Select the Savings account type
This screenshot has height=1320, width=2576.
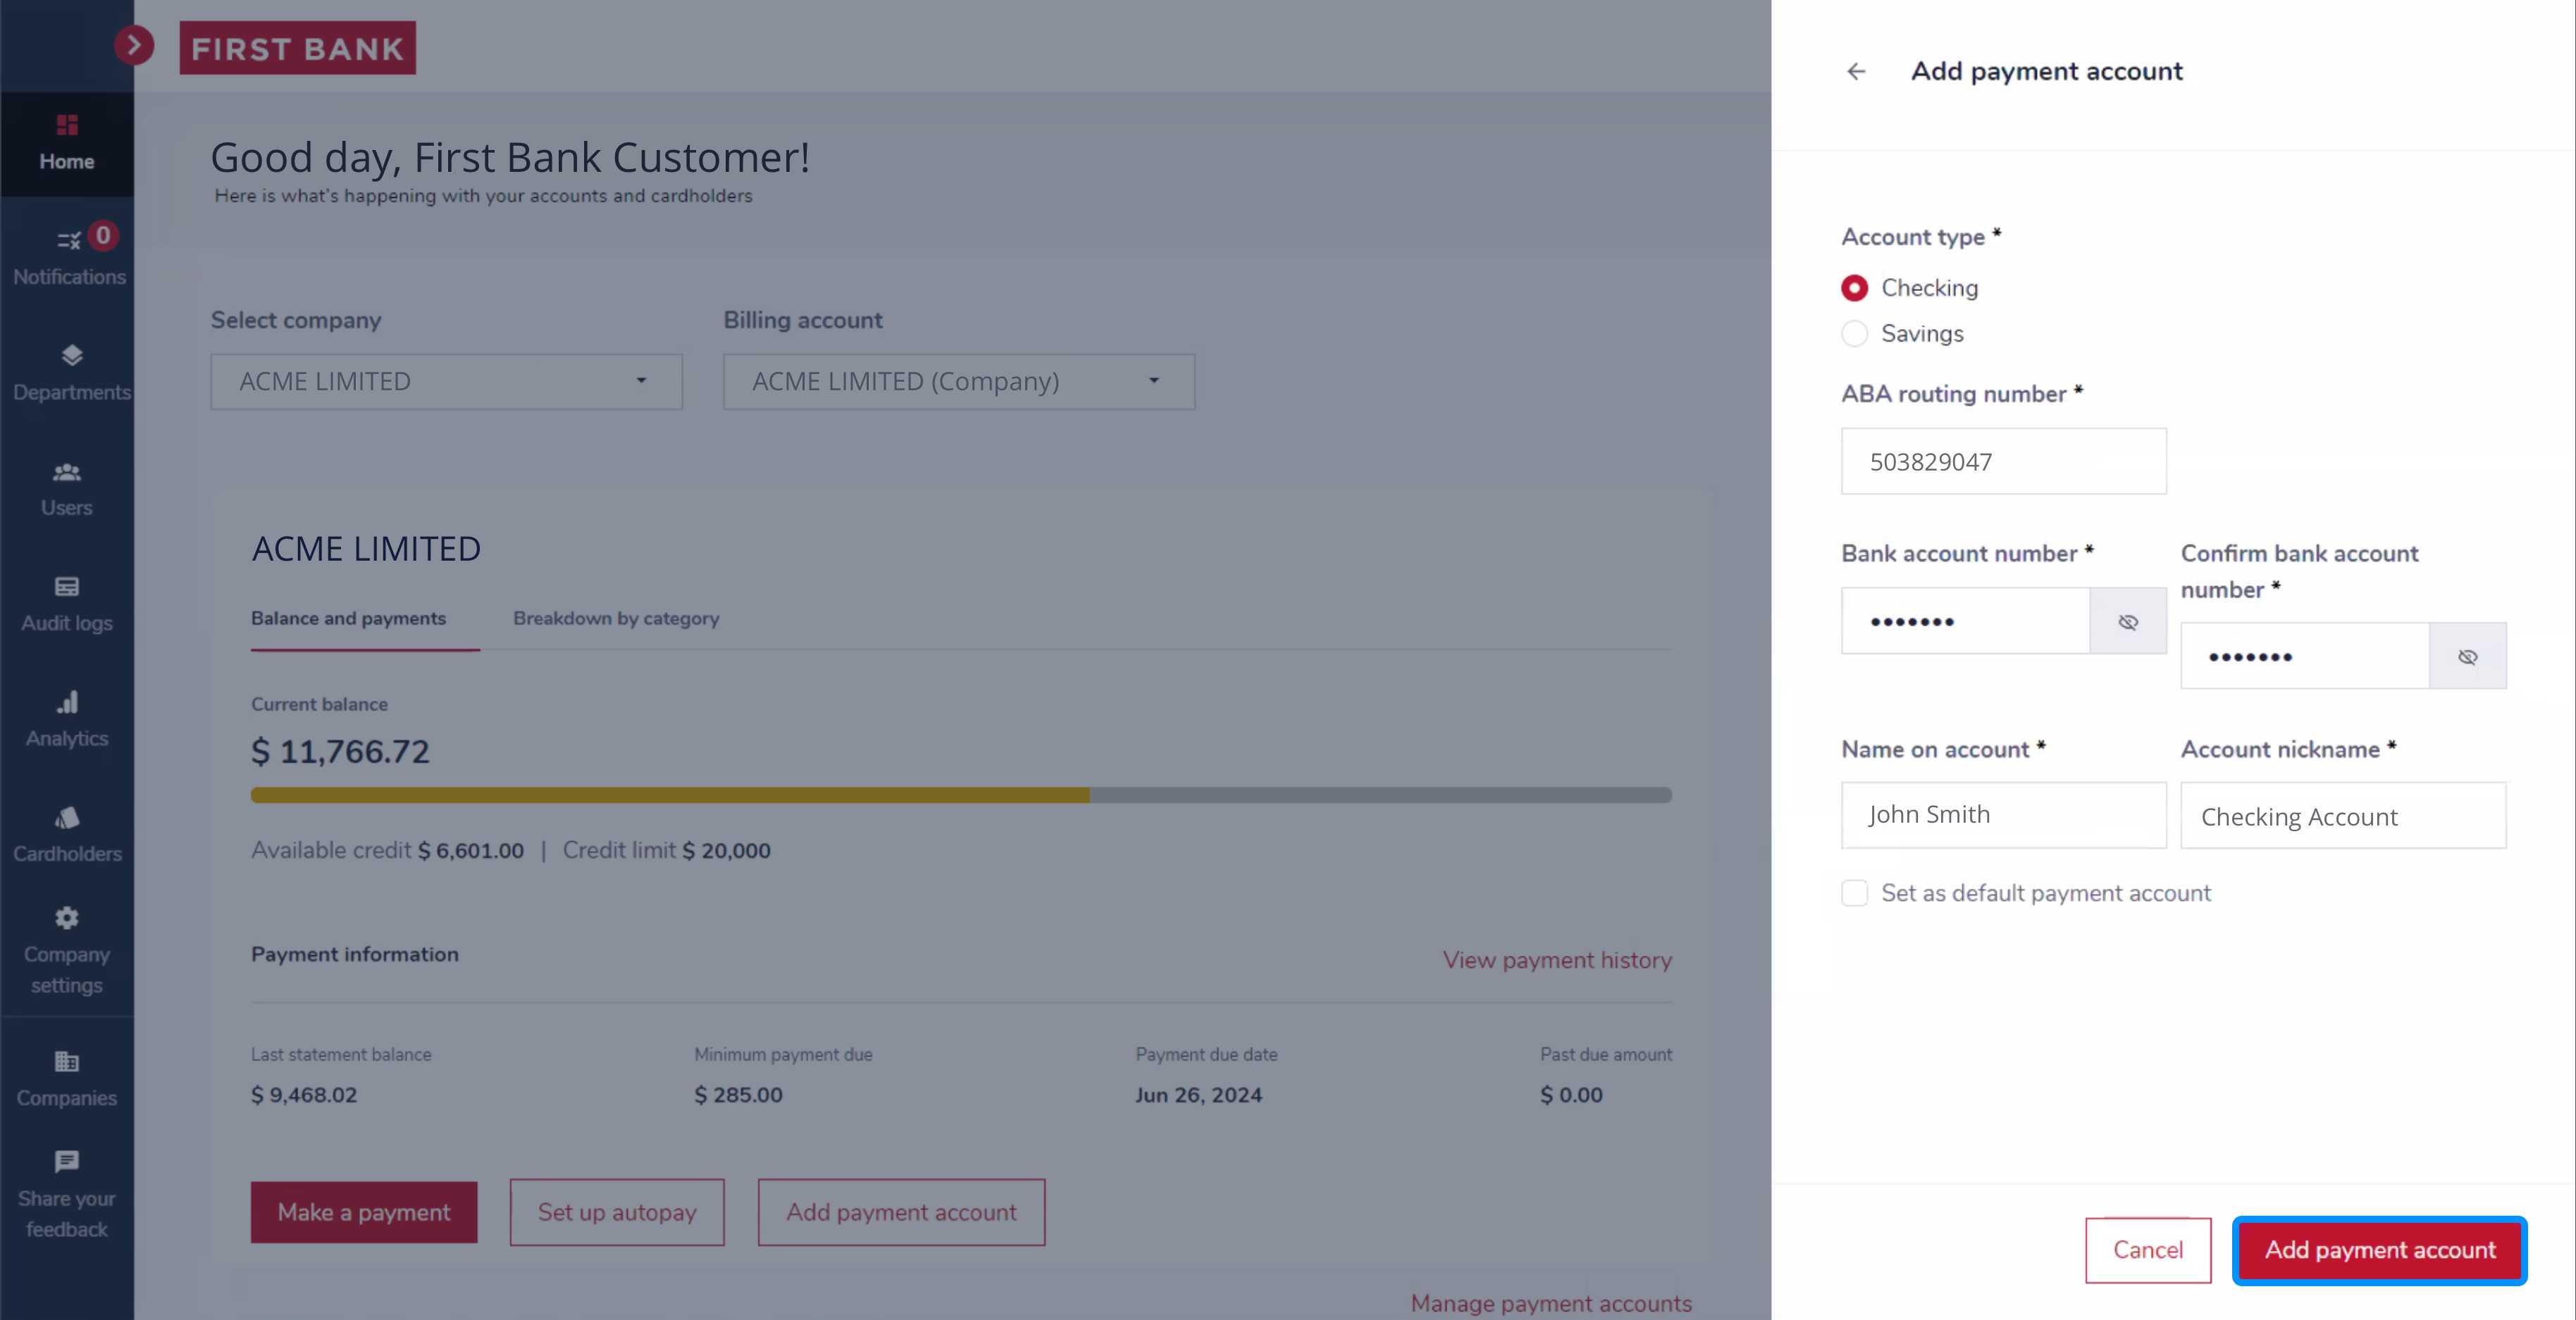(x=1854, y=333)
